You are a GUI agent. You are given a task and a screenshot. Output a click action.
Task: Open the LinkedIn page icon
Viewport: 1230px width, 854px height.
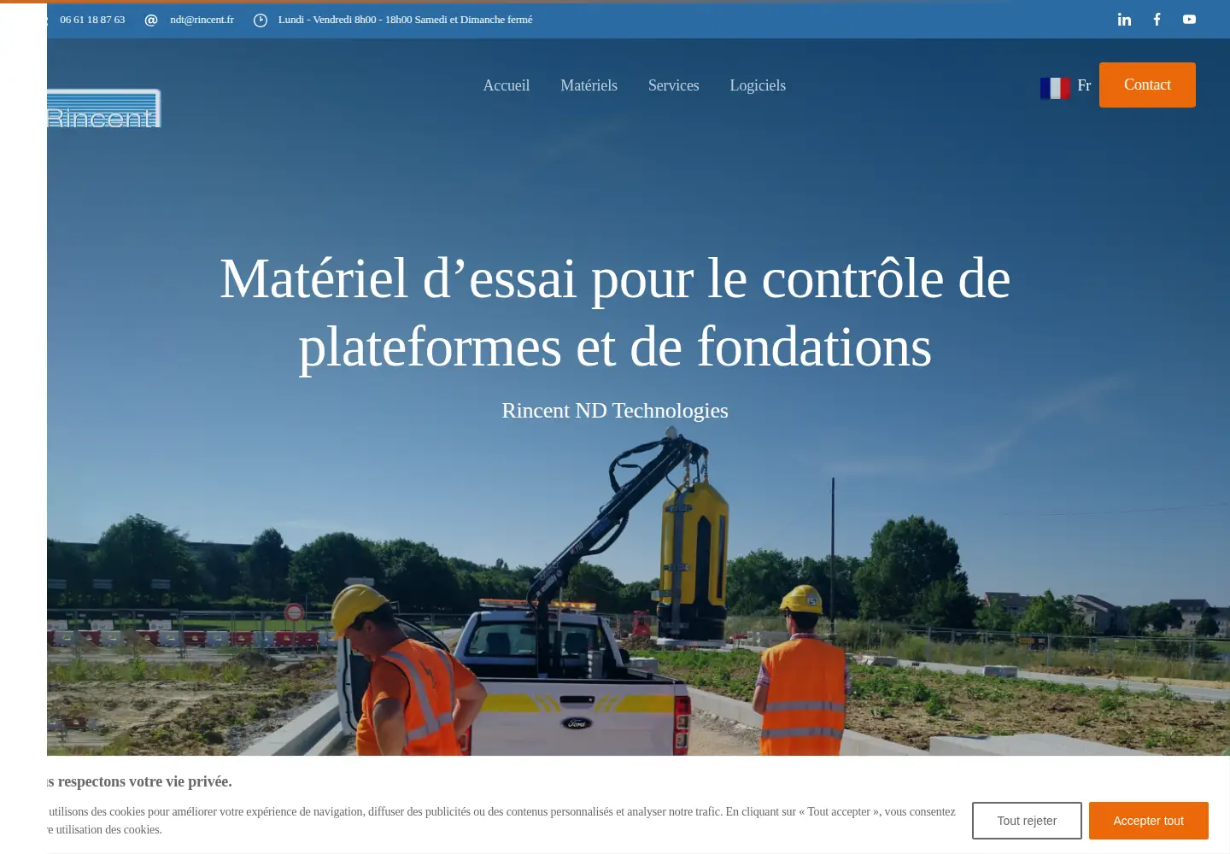click(1124, 19)
